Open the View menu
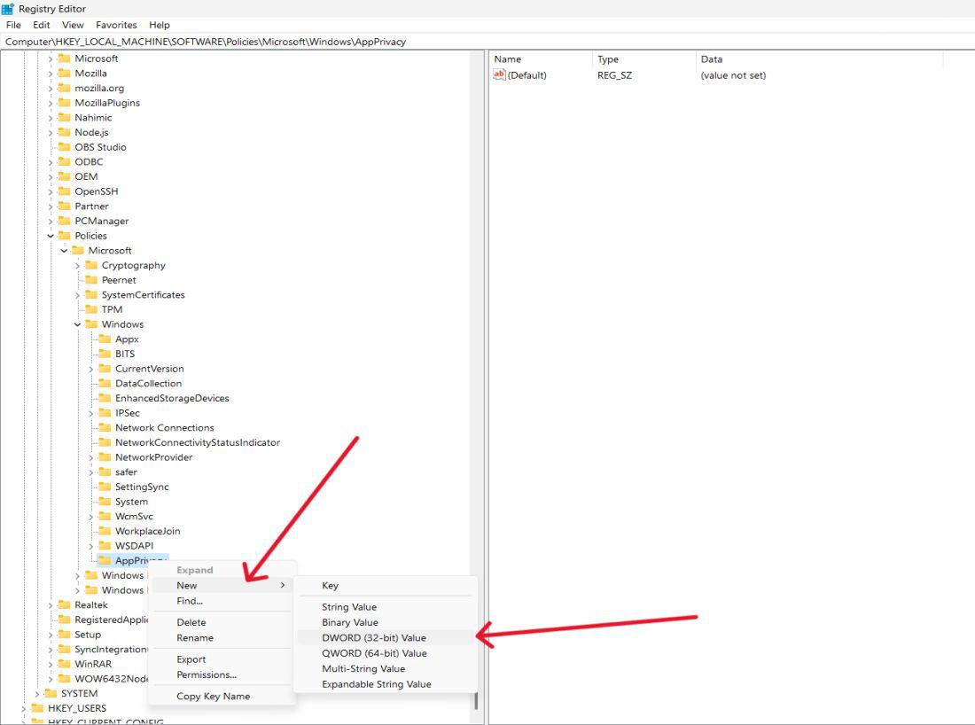Viewport: 975px width, 725px height. click(x=73, y=25)
